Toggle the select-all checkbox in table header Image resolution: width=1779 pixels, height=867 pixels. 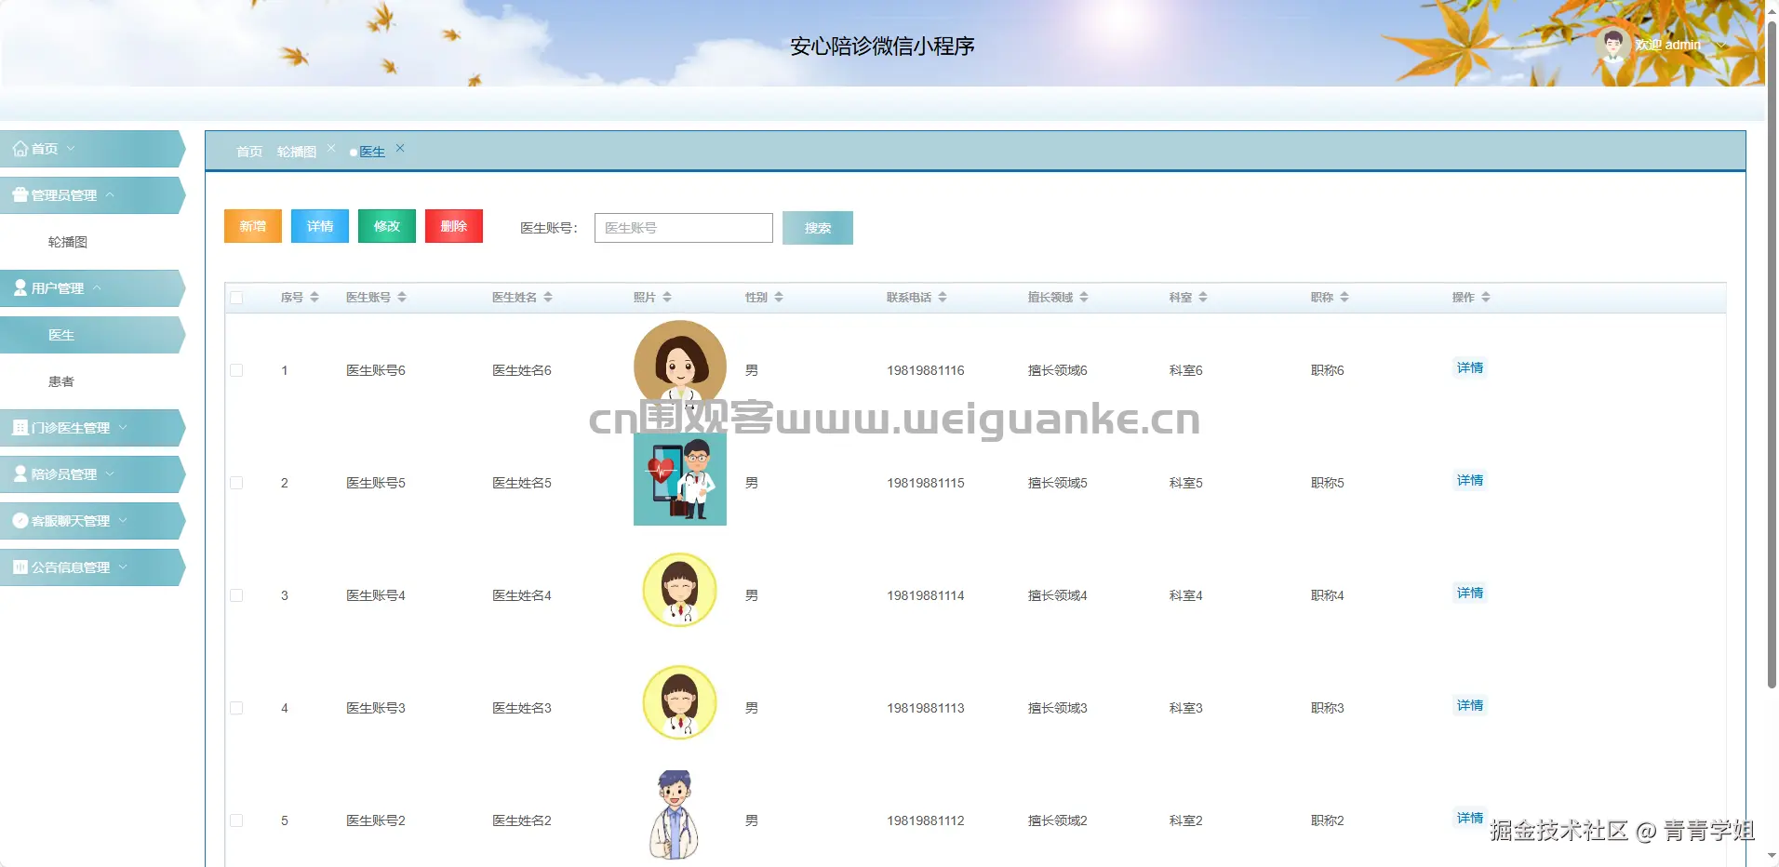click(x=237, y=297)
